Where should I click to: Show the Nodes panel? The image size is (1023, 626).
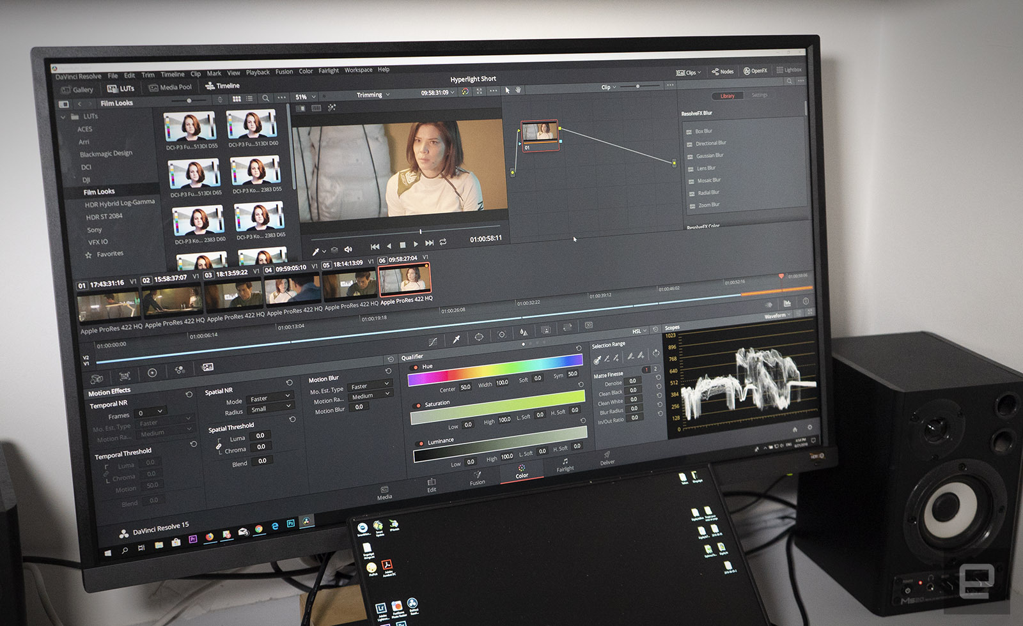[x=723, y=72]
